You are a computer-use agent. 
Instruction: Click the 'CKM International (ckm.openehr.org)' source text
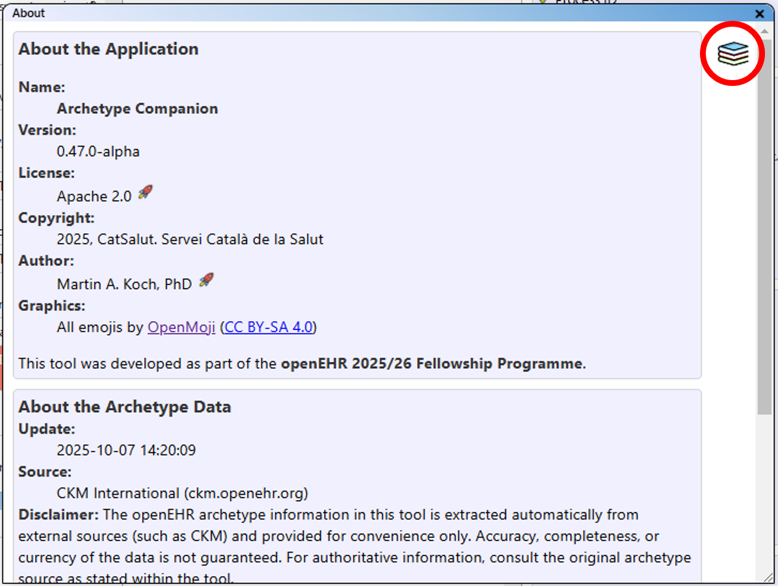[x=182, y=493]
